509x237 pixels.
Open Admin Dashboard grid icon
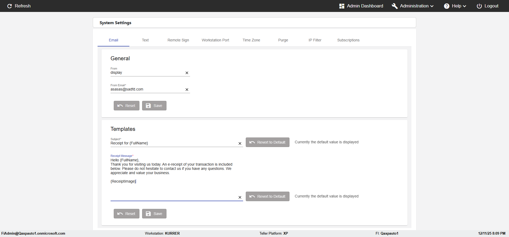click(x=342, y=6)
